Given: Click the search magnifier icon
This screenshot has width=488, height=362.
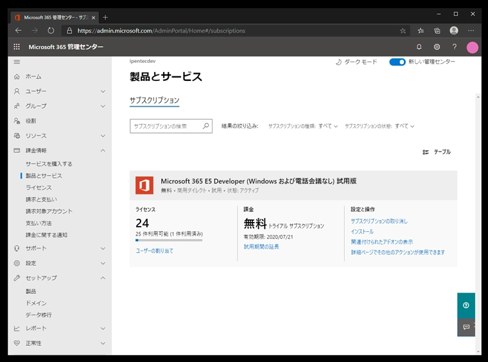Looking at the screenshot, I should (x=205, y=126).
